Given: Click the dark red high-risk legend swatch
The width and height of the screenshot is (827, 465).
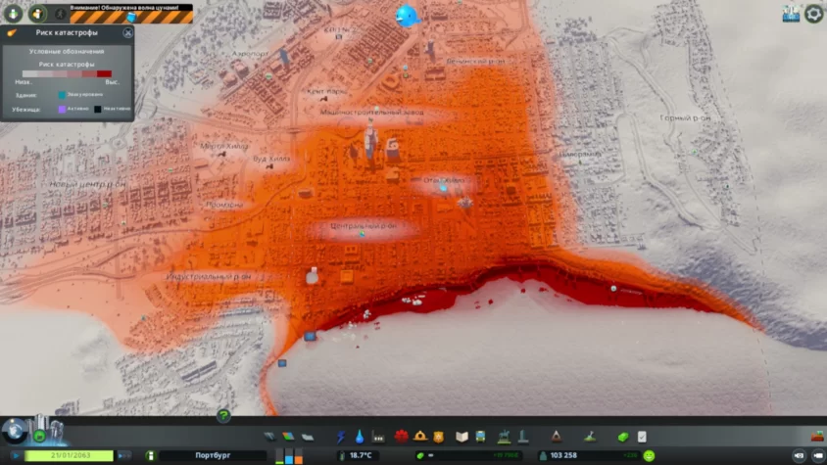Looking at the screenshot, I should [x=104, y=73].
